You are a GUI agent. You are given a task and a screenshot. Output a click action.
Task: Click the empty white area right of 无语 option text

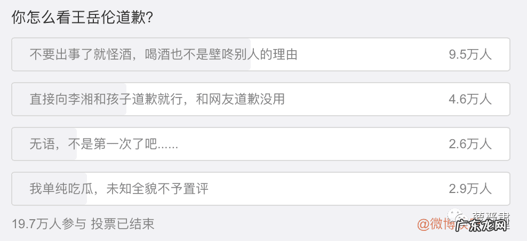[x=309, y=144]
